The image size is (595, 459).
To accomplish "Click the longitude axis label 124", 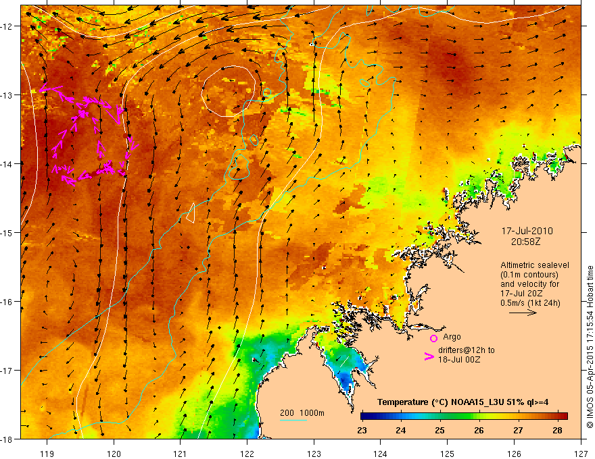I will click(381, 454).
